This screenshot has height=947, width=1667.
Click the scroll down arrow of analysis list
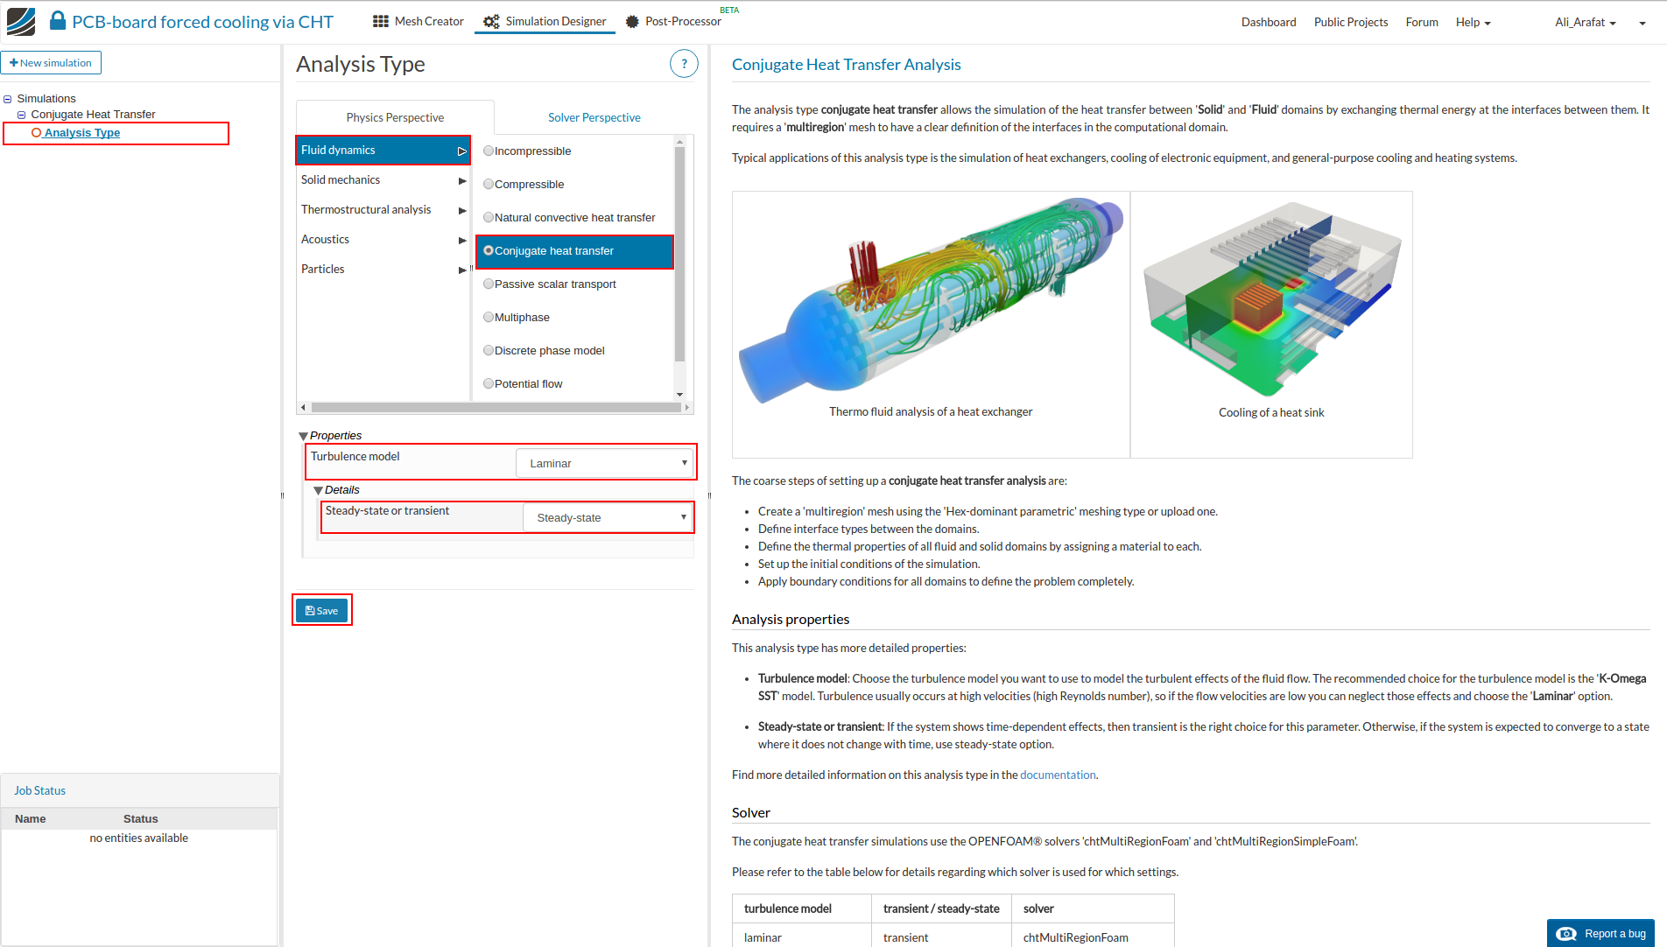click(679, 395)
